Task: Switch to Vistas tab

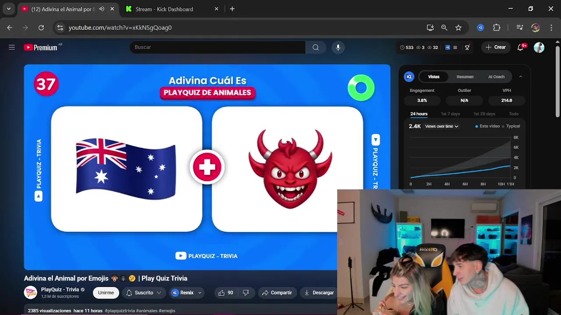Action: [433, 77]
